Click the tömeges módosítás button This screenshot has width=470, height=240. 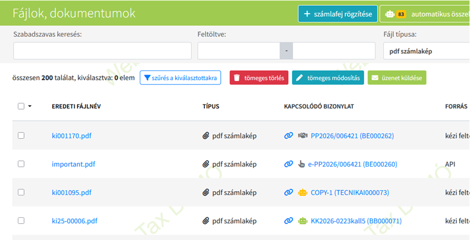click(328, 78)
